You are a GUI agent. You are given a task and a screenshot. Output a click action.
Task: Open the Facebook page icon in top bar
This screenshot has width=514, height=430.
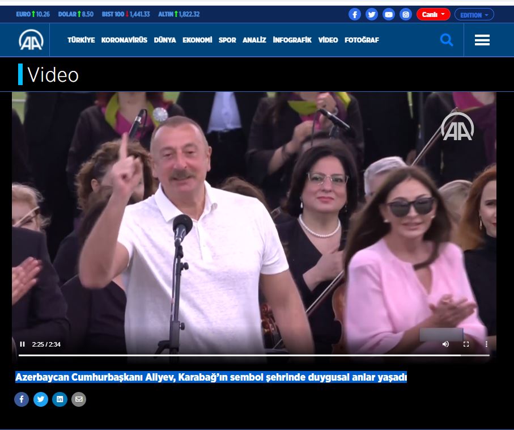pos(354,14)
